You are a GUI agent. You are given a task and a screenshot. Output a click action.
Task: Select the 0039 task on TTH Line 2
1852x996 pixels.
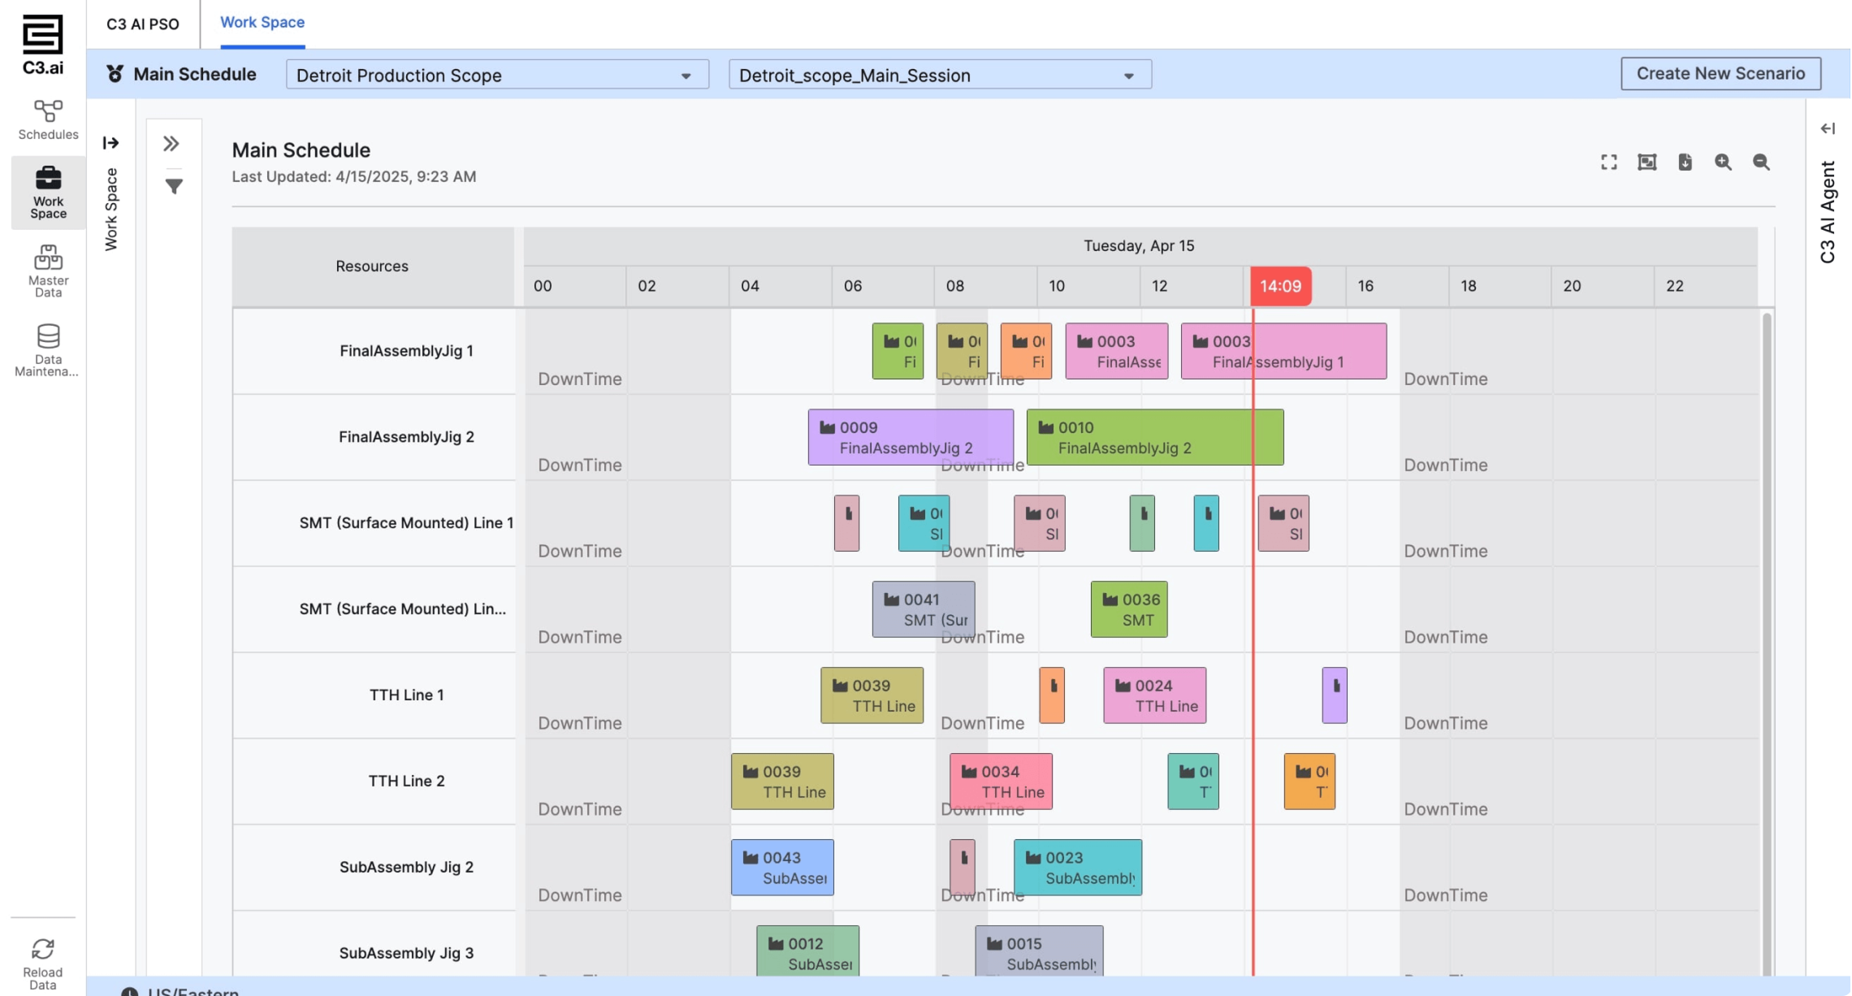782,782
